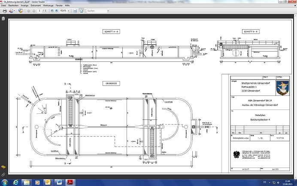Open the Werkzeuge menu
Image resolution: width=297 pixels, height=186 pixels.
click(48, 6)
